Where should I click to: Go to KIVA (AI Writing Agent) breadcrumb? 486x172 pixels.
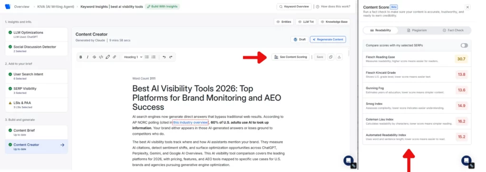point(56,7)
